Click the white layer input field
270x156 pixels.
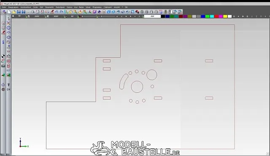tap(152, 16)
